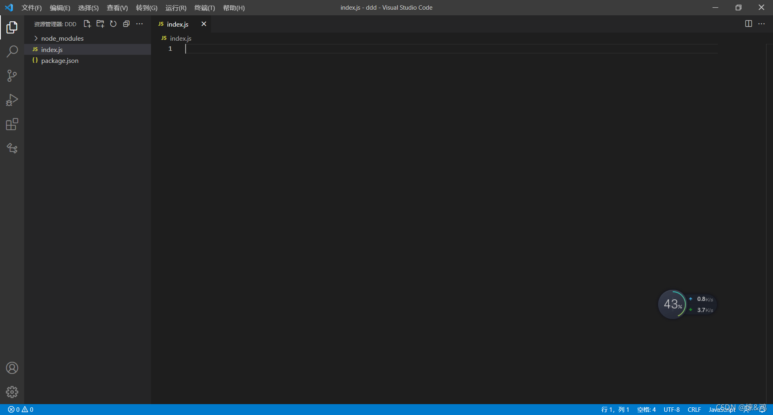Open editor more actions ellipsis
This screenshot has width=773, height=415.
pos(761,24)
